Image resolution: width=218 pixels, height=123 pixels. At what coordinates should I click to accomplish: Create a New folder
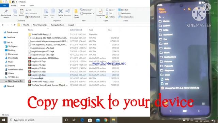(76, 14)
